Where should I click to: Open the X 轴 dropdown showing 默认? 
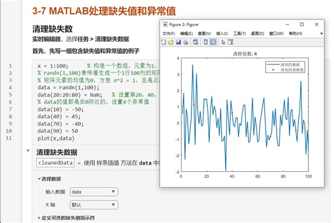coord(94,205)
